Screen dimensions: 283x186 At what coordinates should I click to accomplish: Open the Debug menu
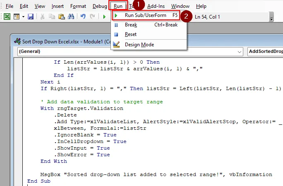click(100, 6)
